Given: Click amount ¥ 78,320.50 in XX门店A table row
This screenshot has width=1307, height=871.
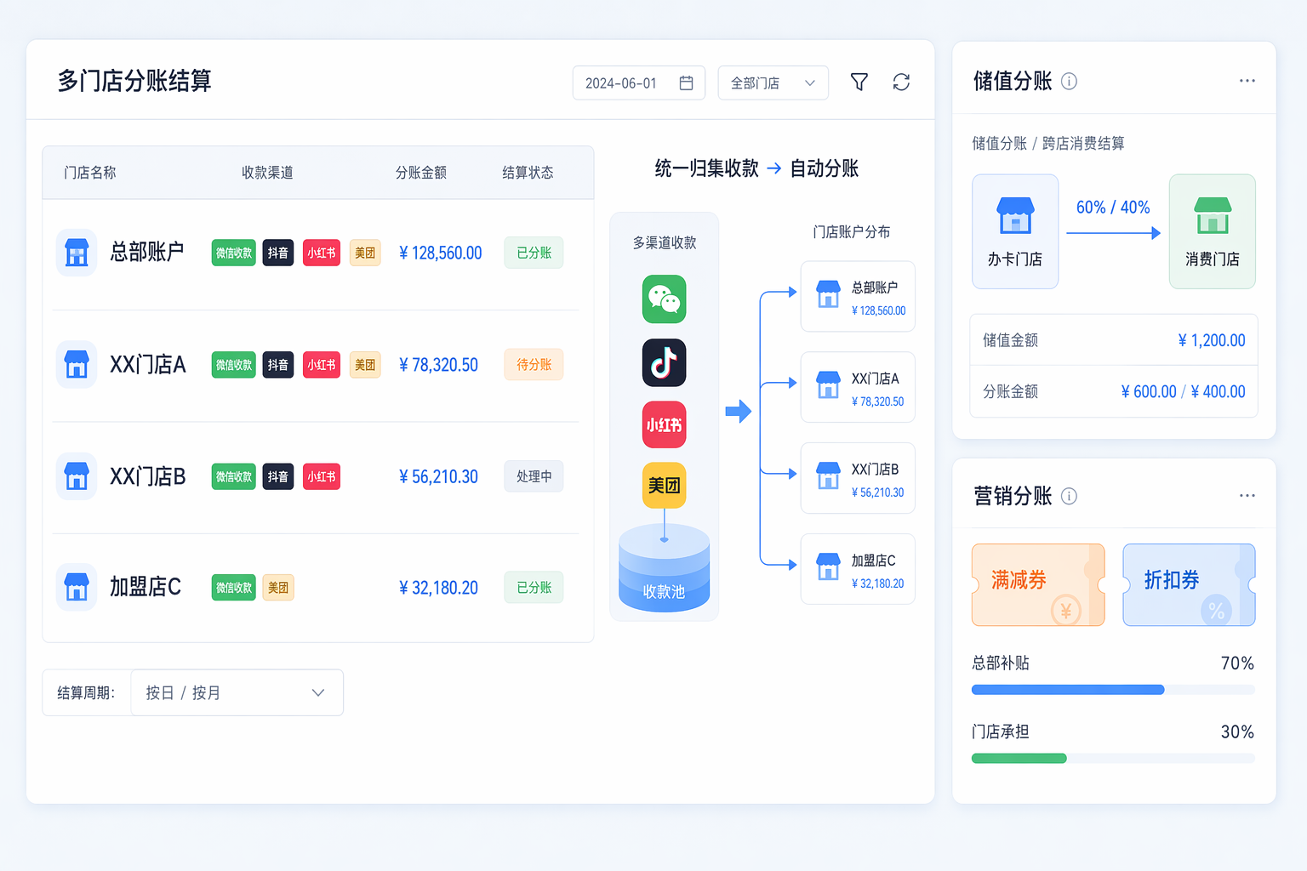Looking at the screenshot, I should 438,365.
